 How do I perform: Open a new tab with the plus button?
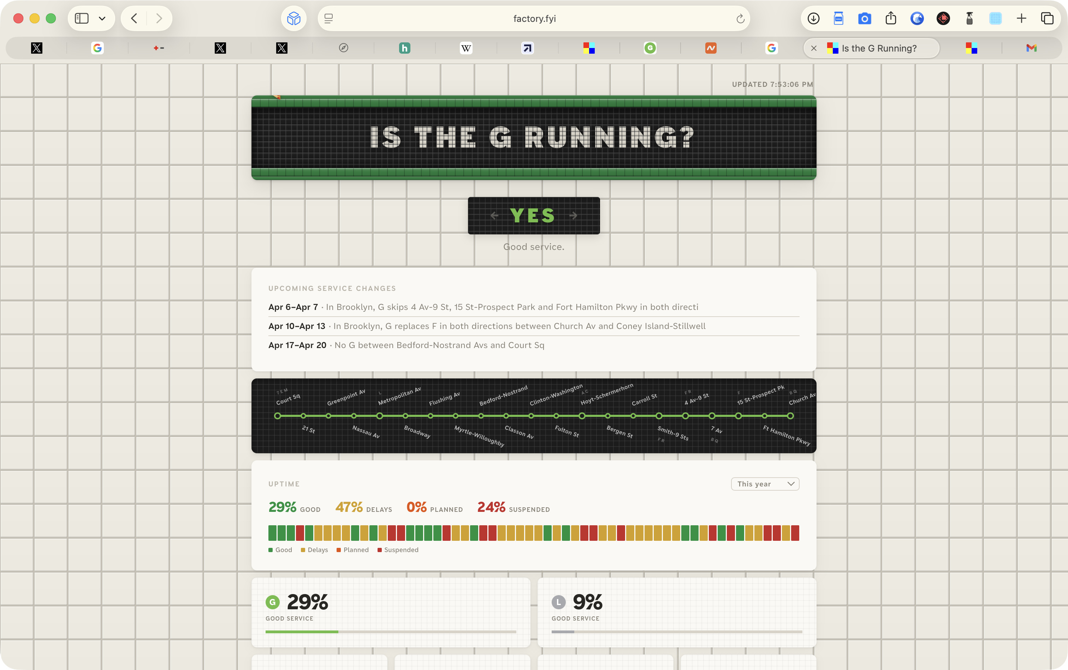coord(1021,18)
